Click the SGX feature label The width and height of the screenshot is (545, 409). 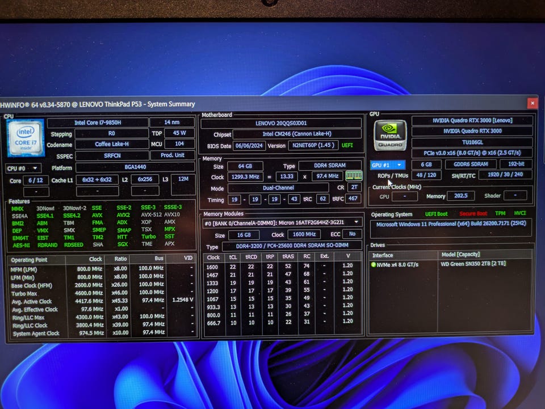click(123, 244)
